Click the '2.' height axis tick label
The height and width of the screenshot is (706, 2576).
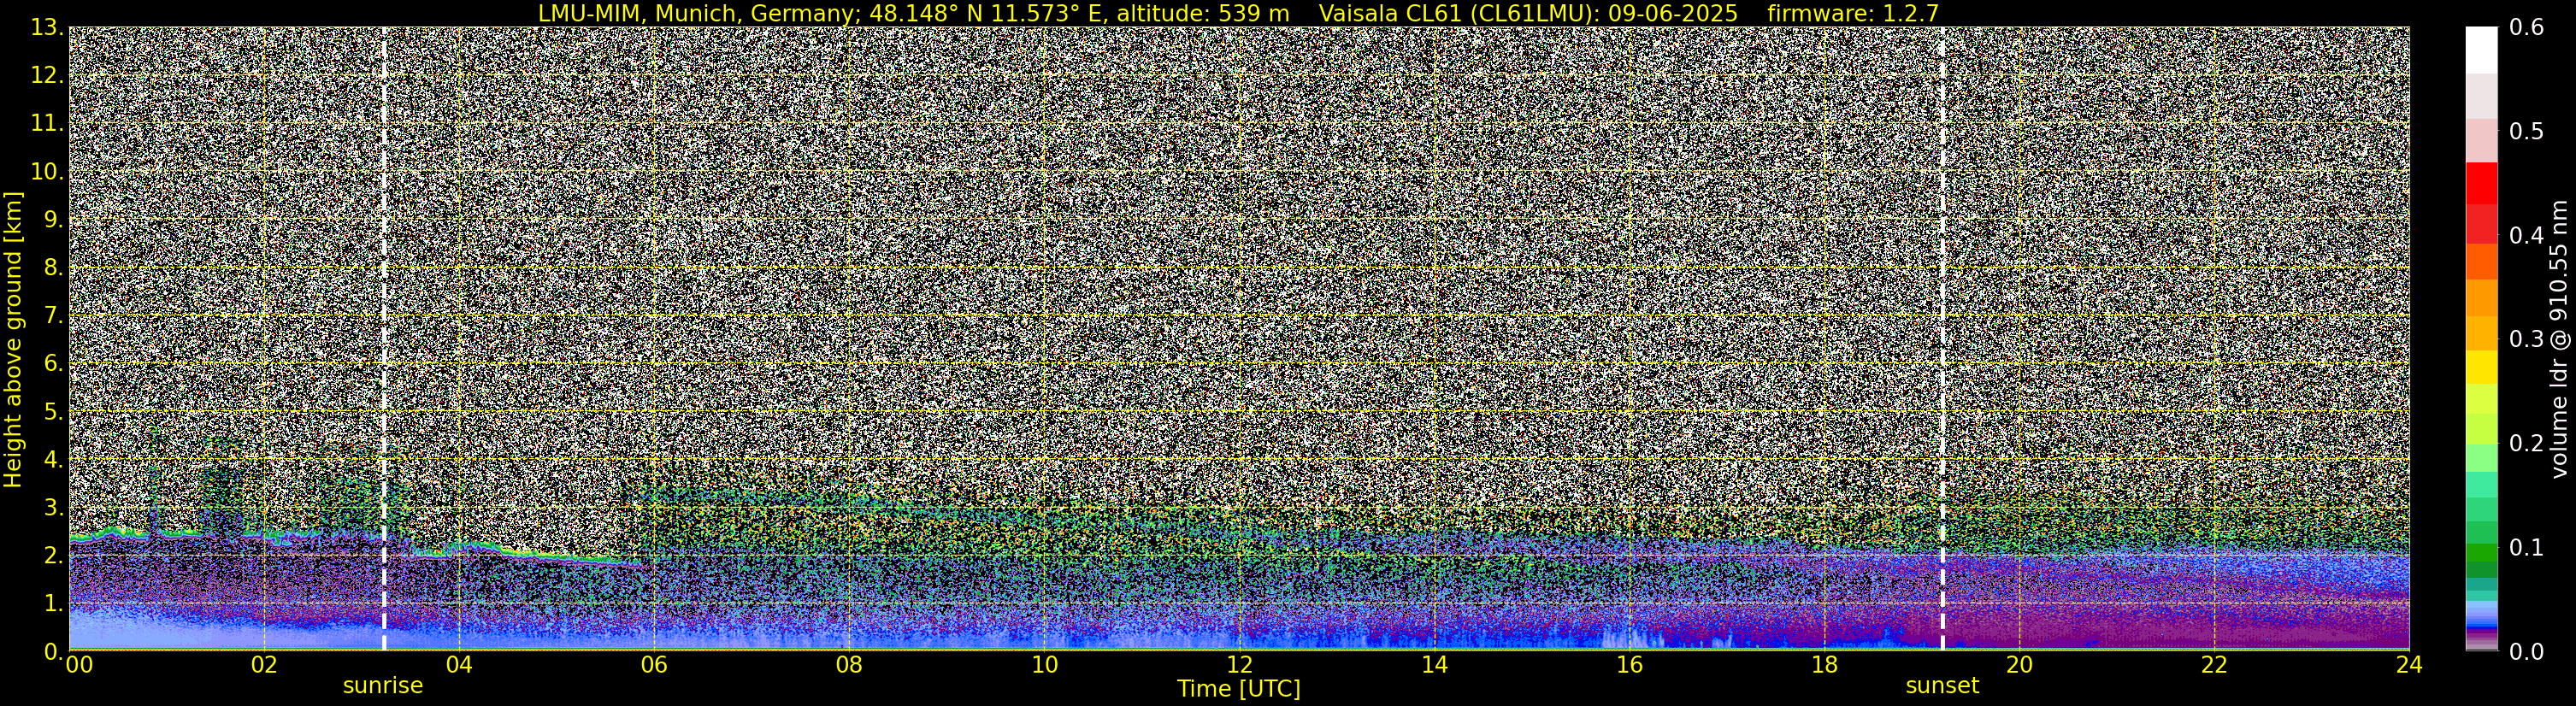[54, 556]
